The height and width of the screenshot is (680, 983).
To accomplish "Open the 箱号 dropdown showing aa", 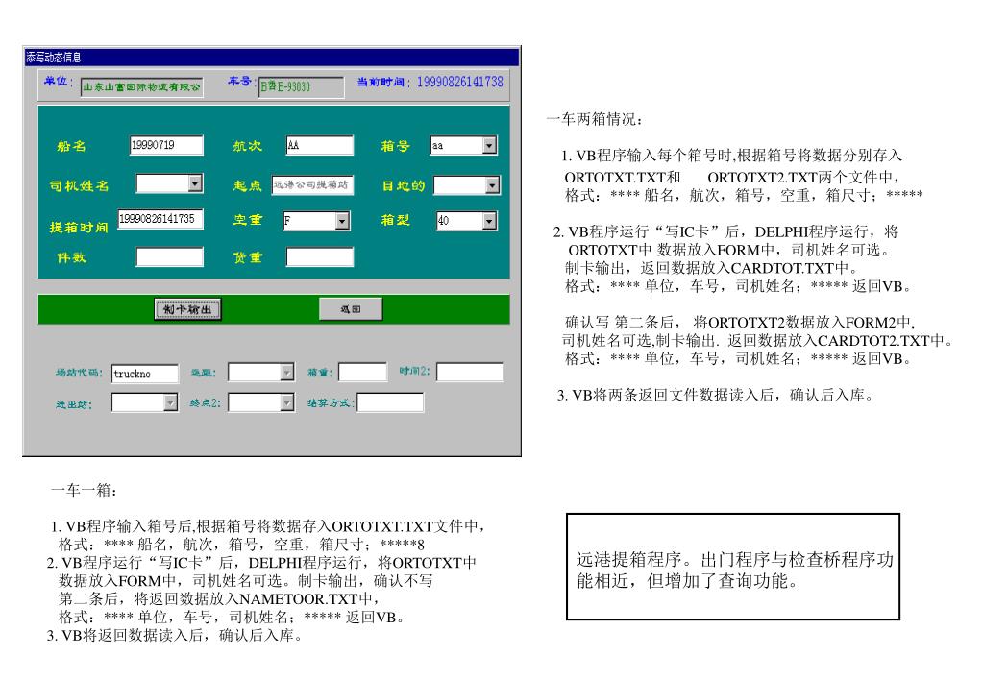I will (x=490, y=145).
